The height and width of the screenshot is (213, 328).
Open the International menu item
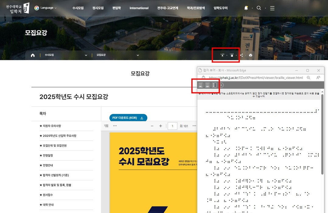click(x=139, y=8)
